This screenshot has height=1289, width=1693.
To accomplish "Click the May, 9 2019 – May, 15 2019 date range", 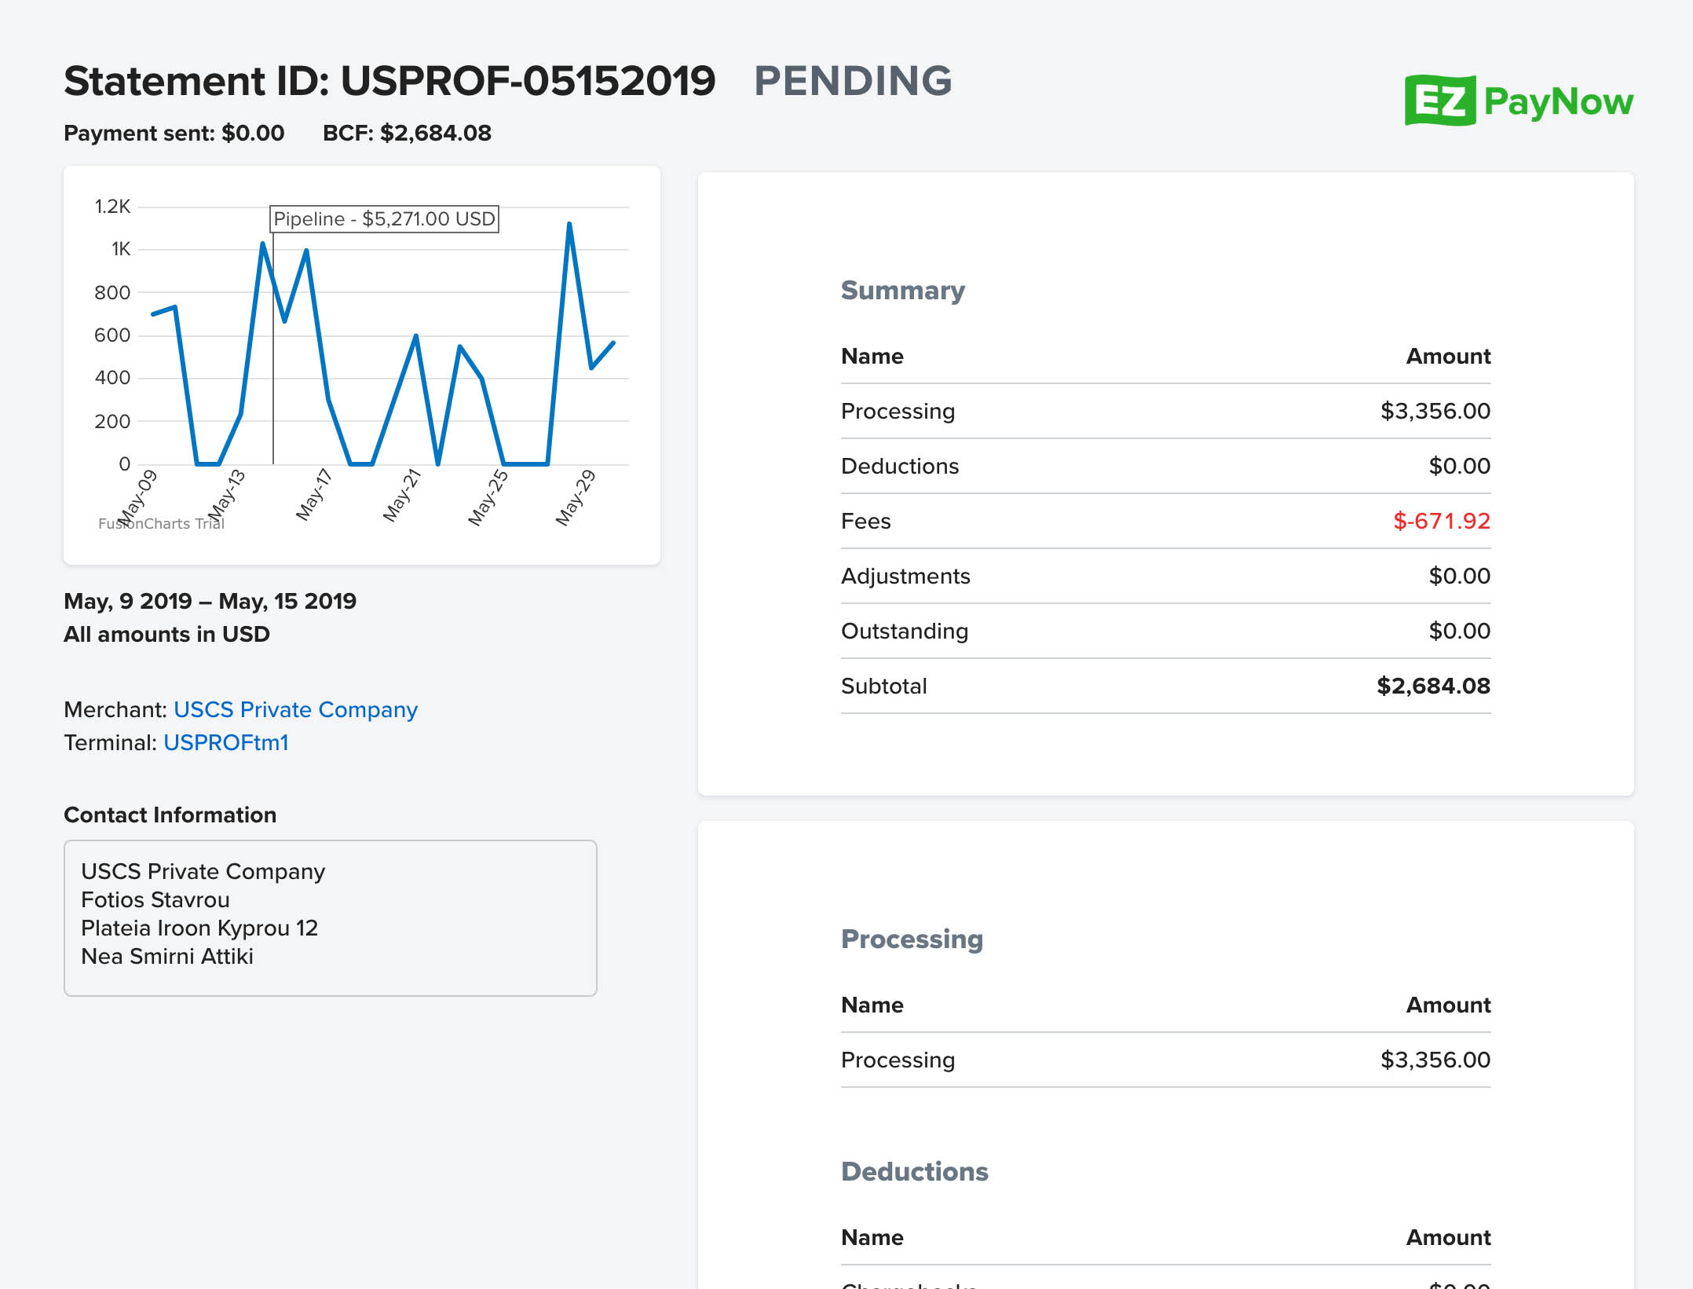I will 210,601.
